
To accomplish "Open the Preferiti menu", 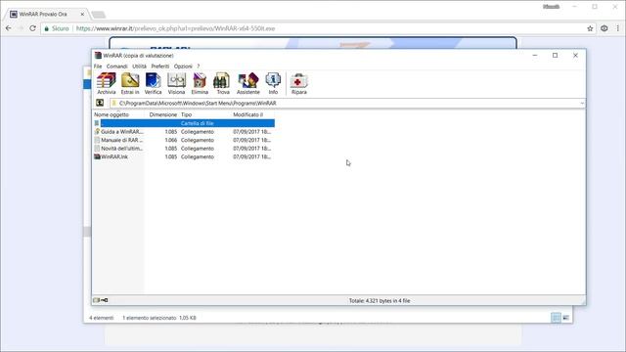I will 160,66.
